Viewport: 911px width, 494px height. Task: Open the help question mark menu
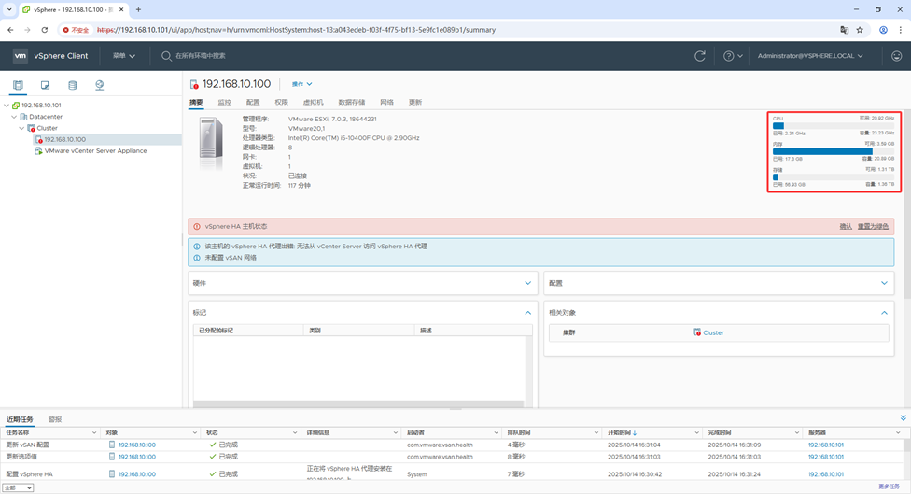tap(733, 56)
